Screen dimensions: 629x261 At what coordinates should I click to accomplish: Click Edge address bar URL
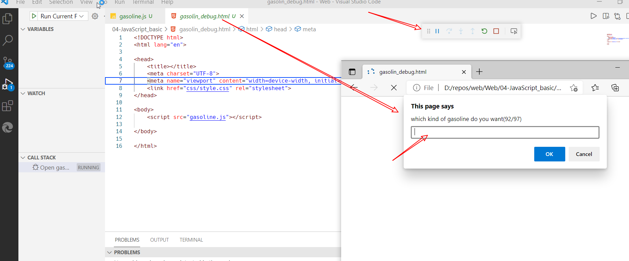click(503, 88)
